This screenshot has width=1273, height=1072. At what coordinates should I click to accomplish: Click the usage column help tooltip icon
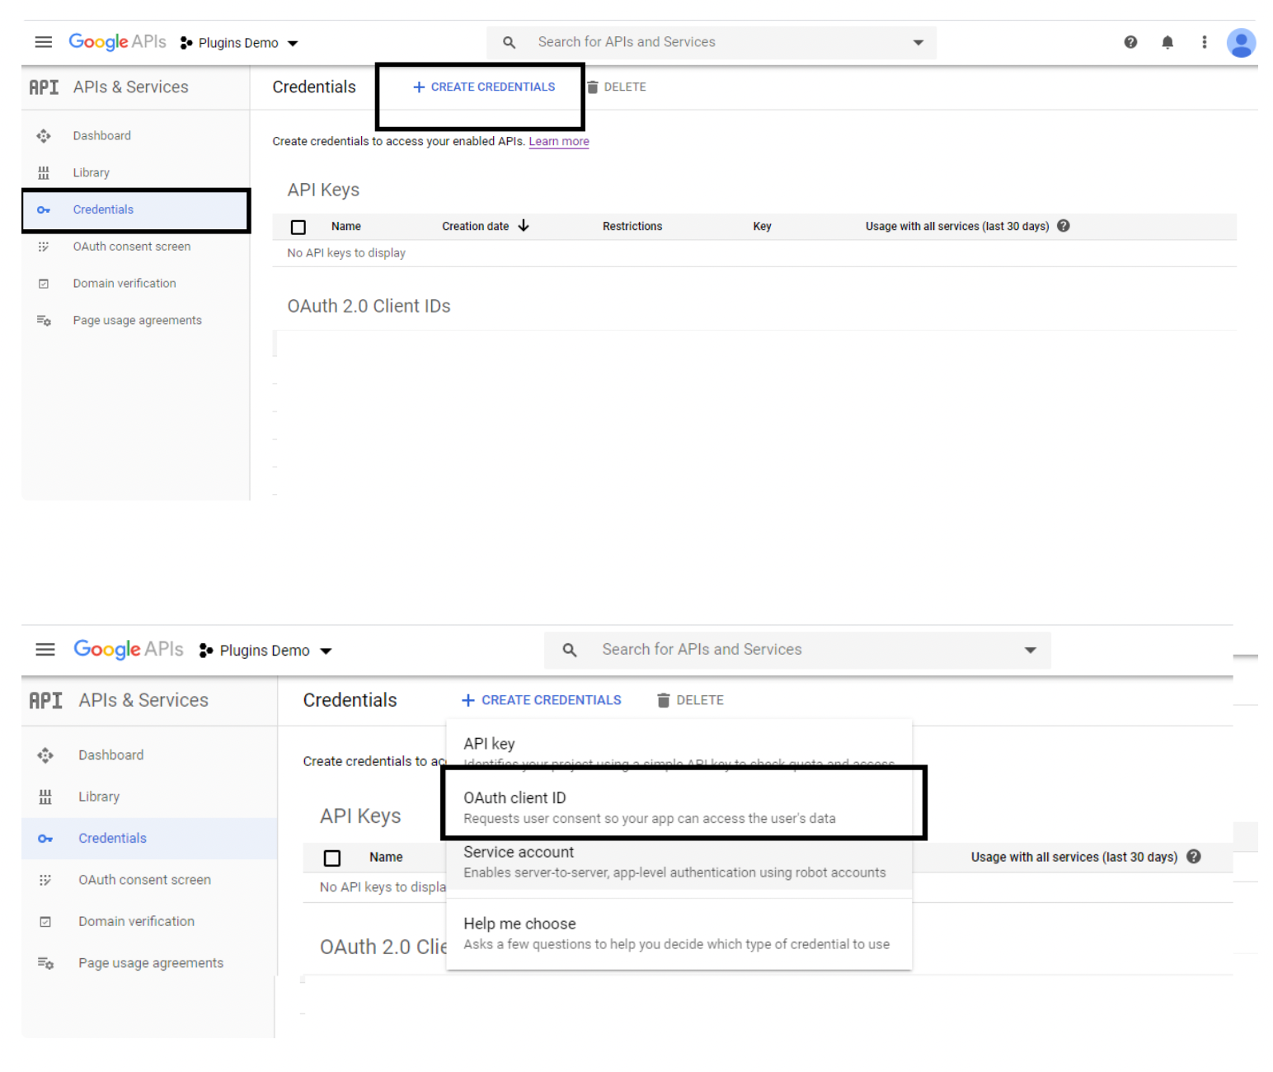(1063, 225)
